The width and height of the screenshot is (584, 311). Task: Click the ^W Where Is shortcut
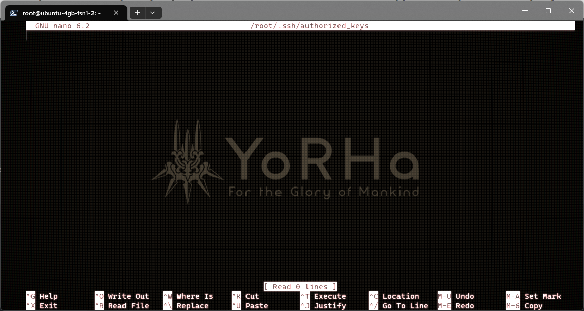click(x=189, y=296)
